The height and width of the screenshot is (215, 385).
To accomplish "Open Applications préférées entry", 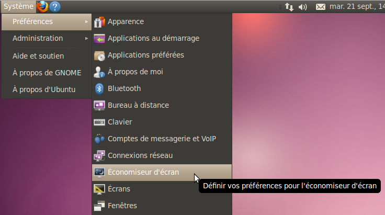I will (x=162, y=55).
